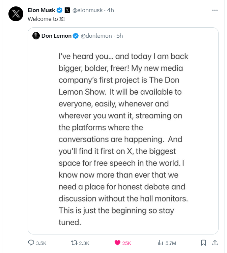Viewport: 227px width, 253px height.
Task: Open the three-dot more options menu
Action: click(x=215, y=10)
